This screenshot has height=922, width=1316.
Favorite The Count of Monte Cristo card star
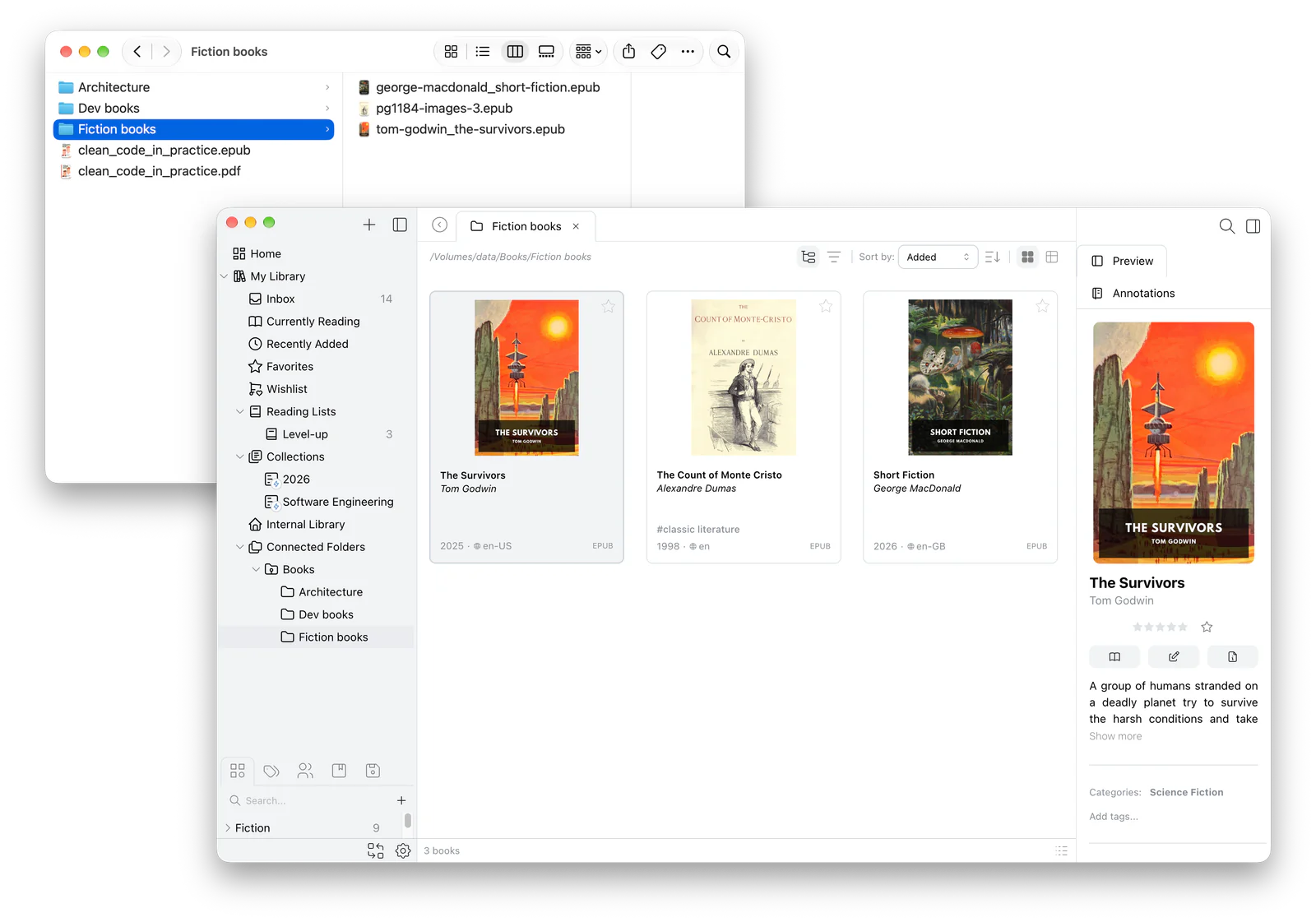tap(826, 307)
